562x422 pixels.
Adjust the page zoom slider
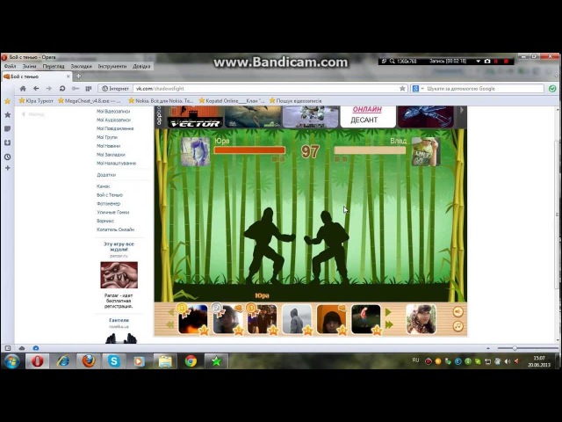[515, 348]
